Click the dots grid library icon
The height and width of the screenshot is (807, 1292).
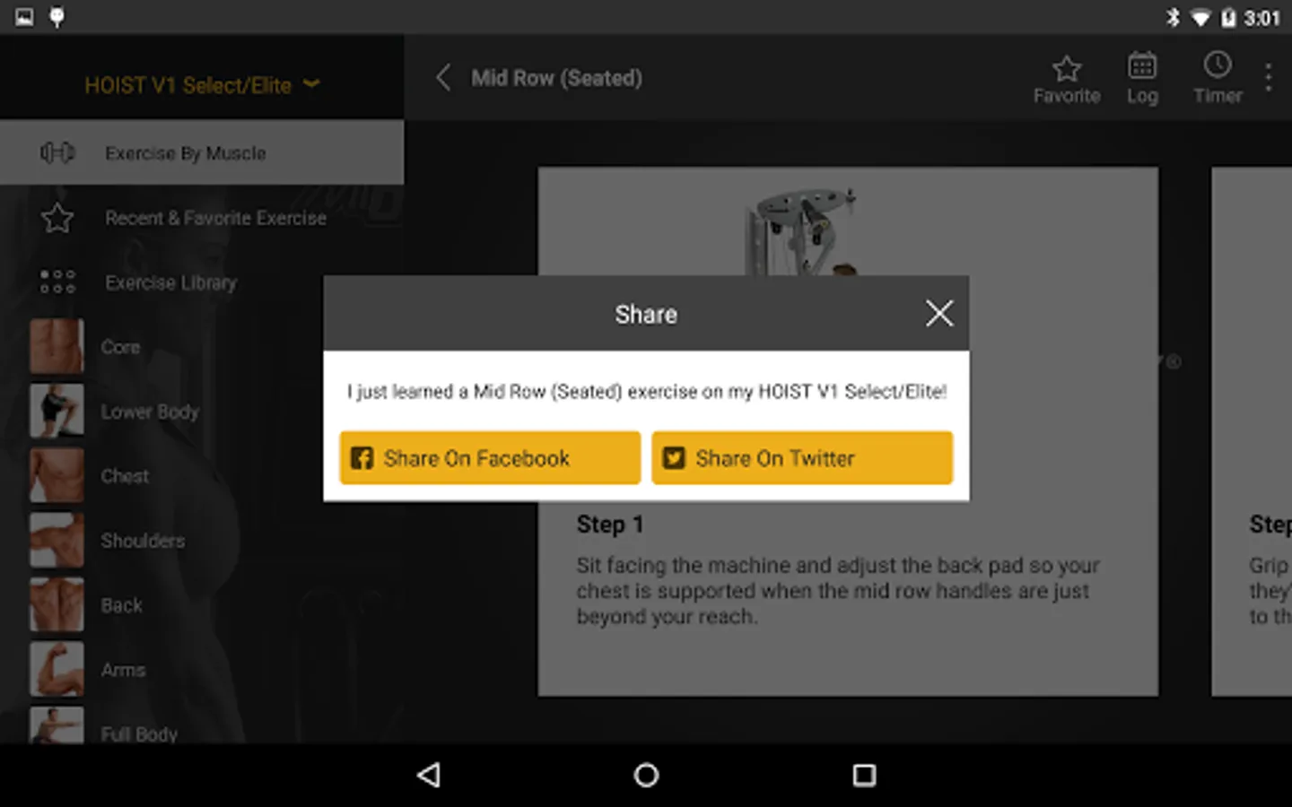pyautogui.click(x=57, y=282)
